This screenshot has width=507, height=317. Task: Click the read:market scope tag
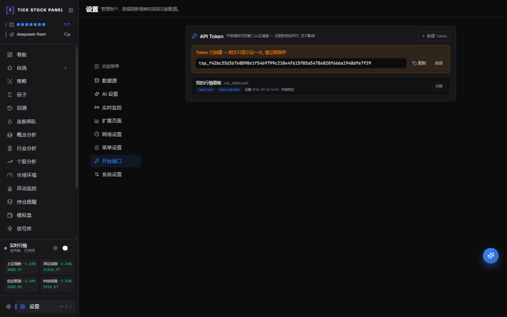point(229,90)
